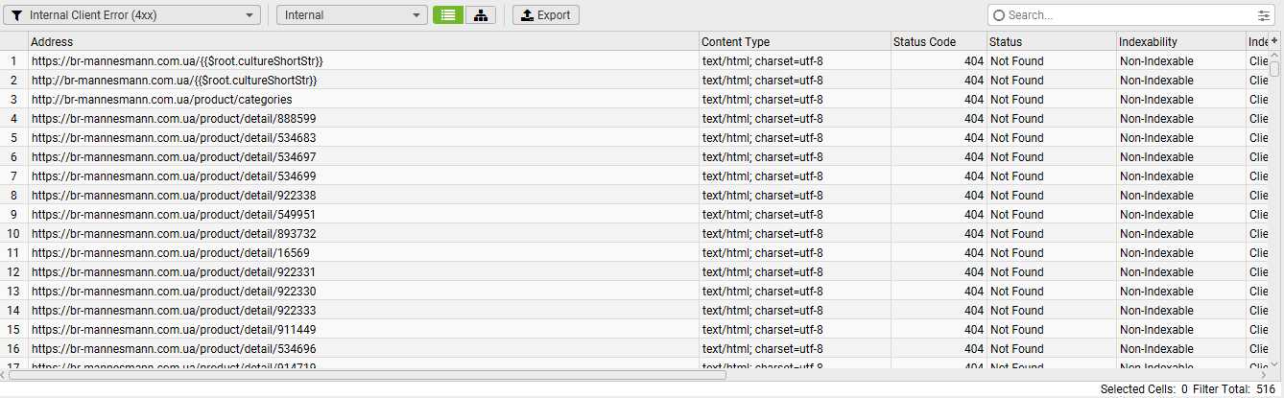Click horizontal scrollbar left arrow
This screenshot has height=398, width=1284.
[x=5, y=375]
